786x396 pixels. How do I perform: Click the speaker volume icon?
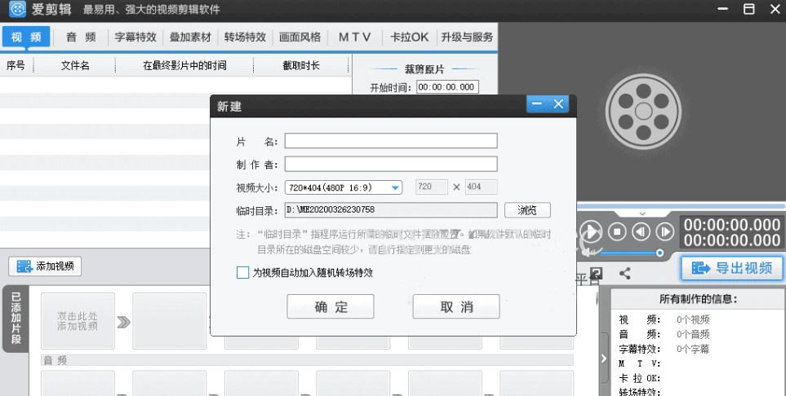pos(584,252)
